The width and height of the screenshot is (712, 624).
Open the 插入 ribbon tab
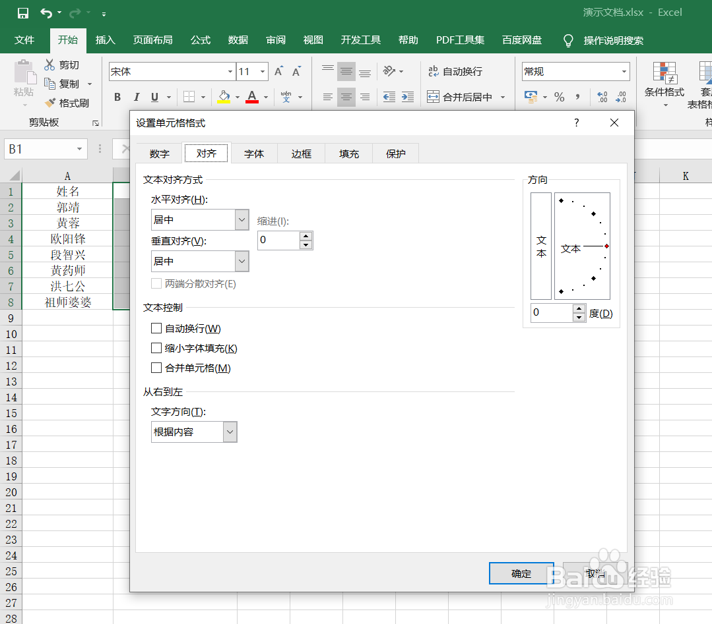pos(105,40)
